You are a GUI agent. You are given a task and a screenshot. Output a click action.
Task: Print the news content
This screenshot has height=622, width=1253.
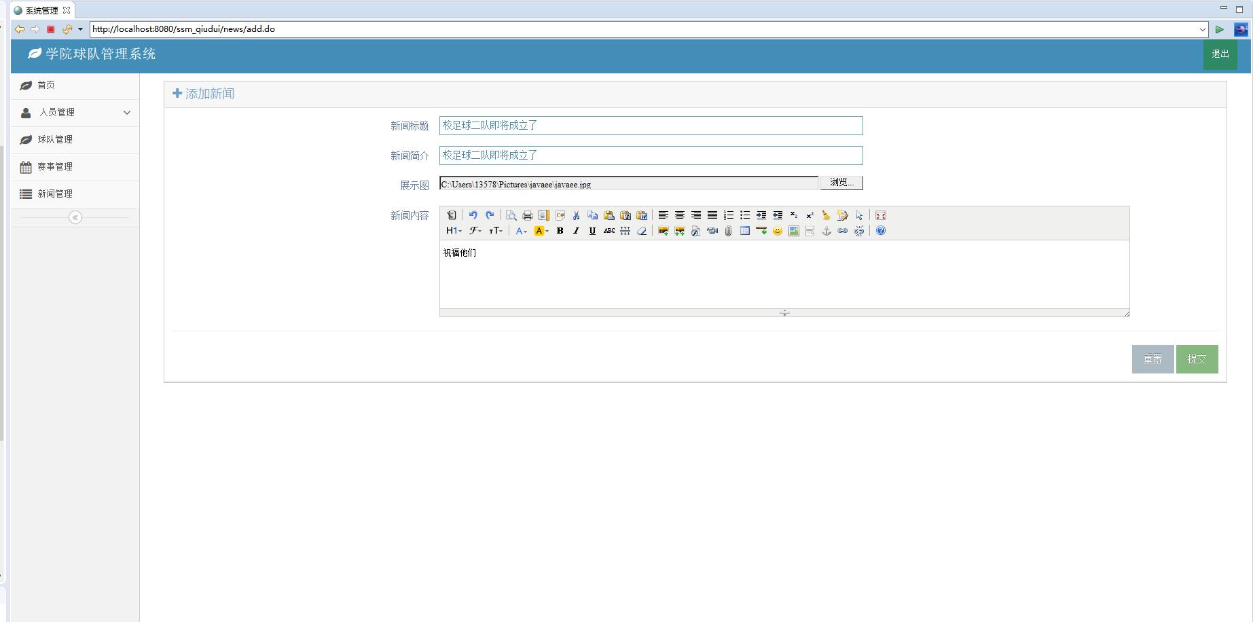point(528,215)
